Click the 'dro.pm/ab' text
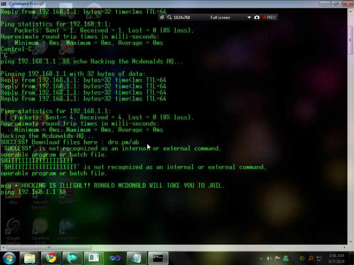This screenshot has height=265, width=354. coord(123,142)
